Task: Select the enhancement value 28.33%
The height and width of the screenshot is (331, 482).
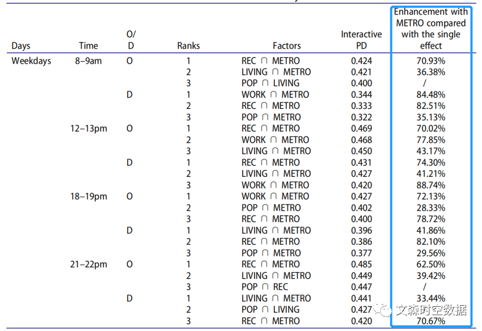Action: coord(431,208)
